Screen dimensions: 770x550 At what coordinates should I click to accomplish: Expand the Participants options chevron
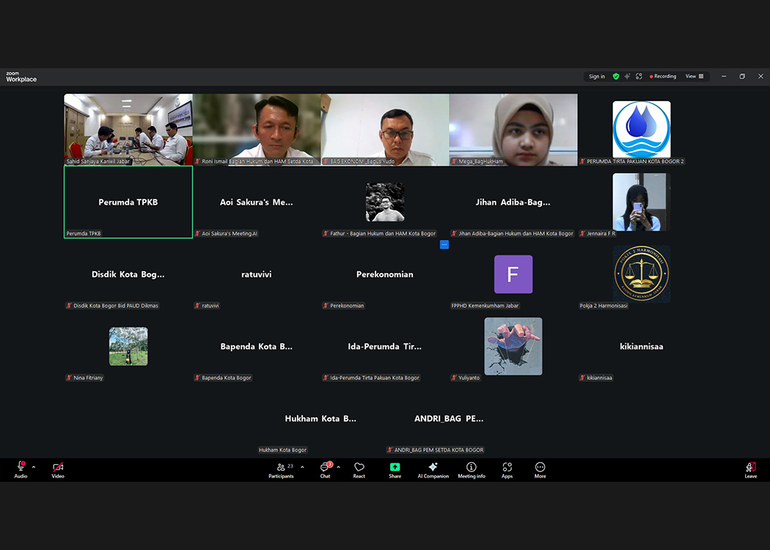pos(302,467)
